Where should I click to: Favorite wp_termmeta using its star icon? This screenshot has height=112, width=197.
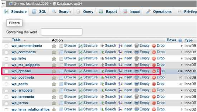point(54,97)
